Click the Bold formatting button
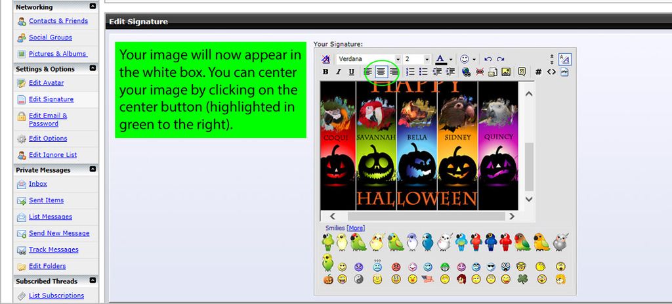This screenshot has width=672, height=304. point(325,72)
